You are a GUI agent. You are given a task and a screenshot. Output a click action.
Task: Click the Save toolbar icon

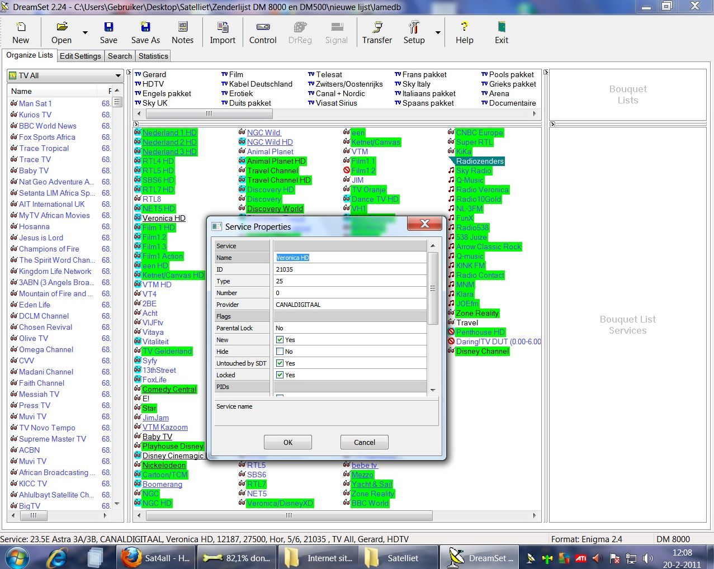108,33
